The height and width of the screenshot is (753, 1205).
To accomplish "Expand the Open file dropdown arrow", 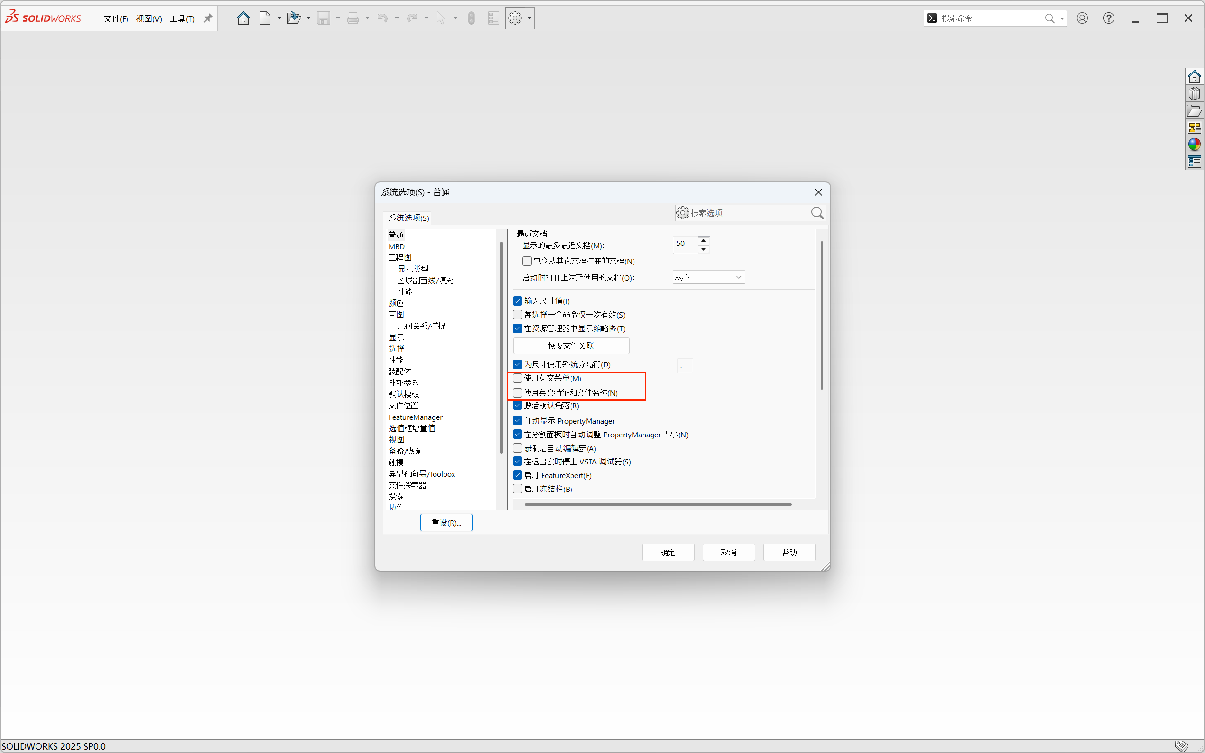I will click(309, 18).
